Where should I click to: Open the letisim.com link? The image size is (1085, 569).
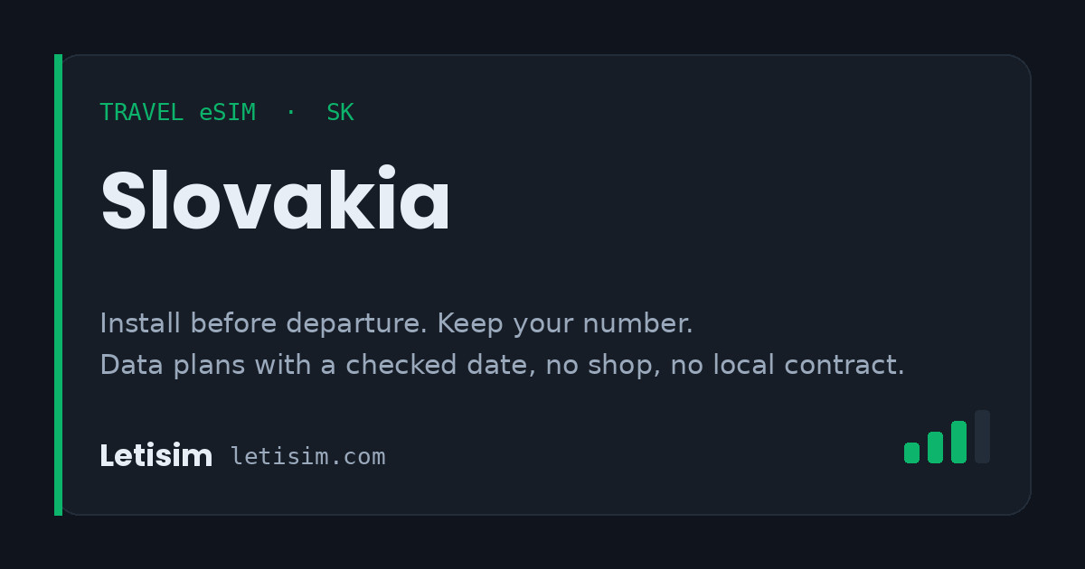308,457
